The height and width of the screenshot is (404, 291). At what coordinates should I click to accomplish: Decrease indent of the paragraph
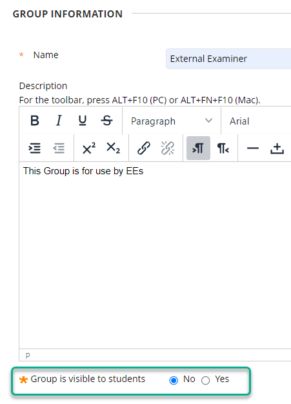pos(59,148)
